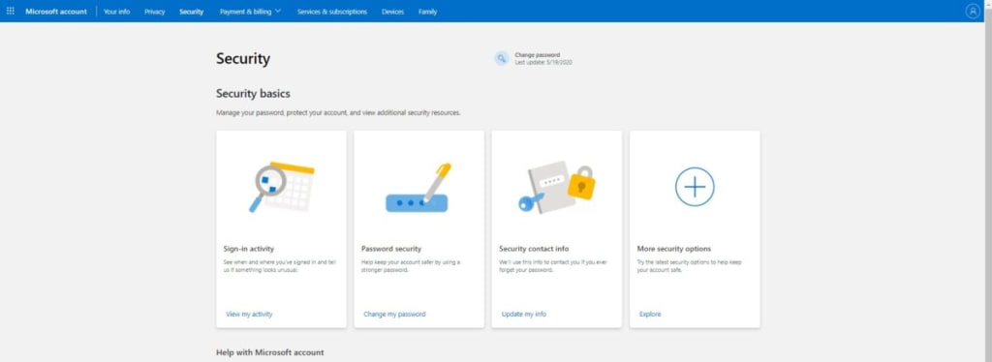Screen dimensions: 992x362
Task: Click the Sign-in activity card title
Action: (x=249, y=249)
